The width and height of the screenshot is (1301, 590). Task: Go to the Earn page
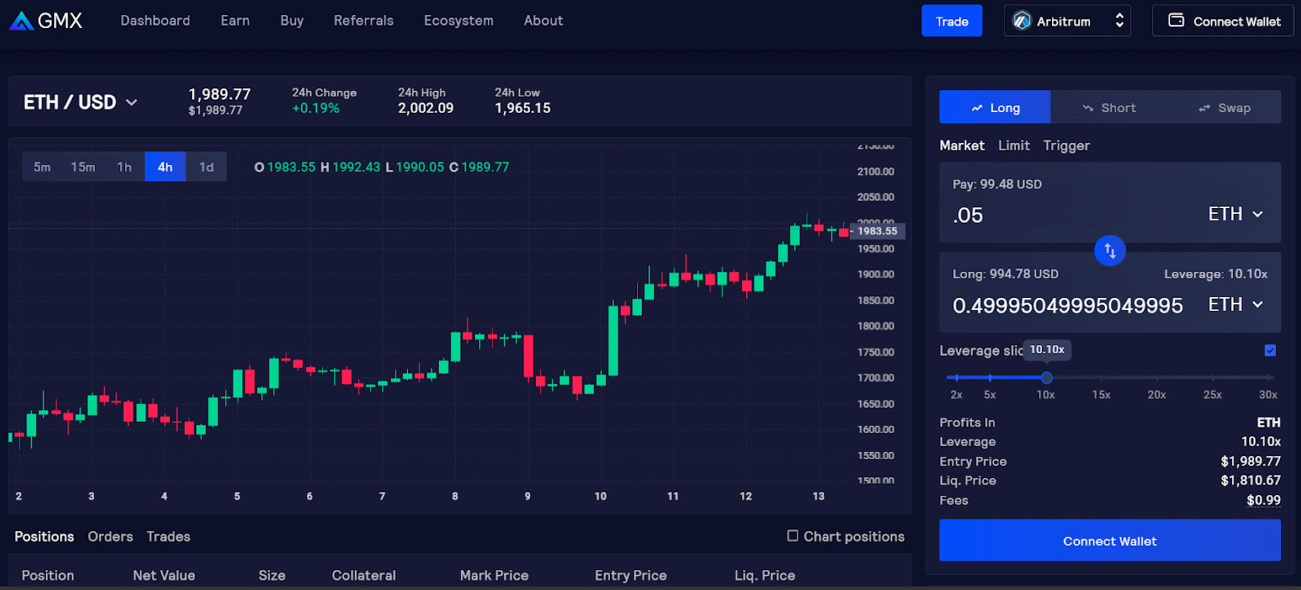pos(235,21)
